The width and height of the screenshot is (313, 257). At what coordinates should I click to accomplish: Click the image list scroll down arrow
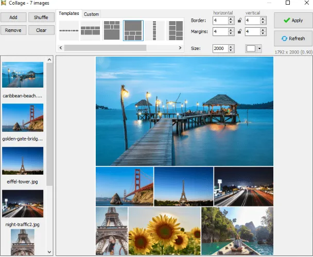49,252
